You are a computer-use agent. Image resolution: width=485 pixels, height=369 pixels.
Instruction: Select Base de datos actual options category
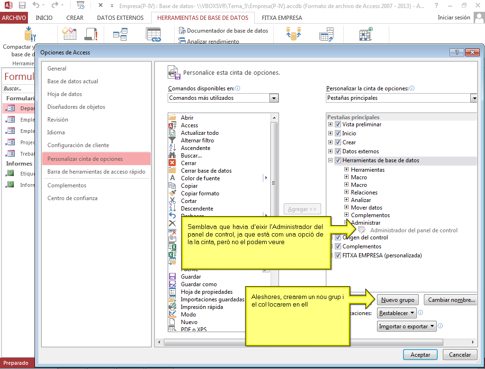coord(96,81)
